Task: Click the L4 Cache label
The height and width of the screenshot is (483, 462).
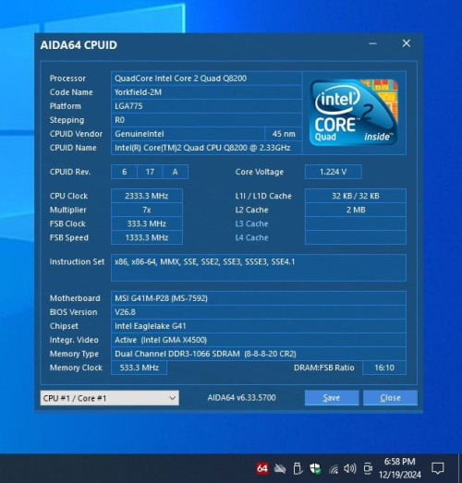Action: [x=251, y=237]
